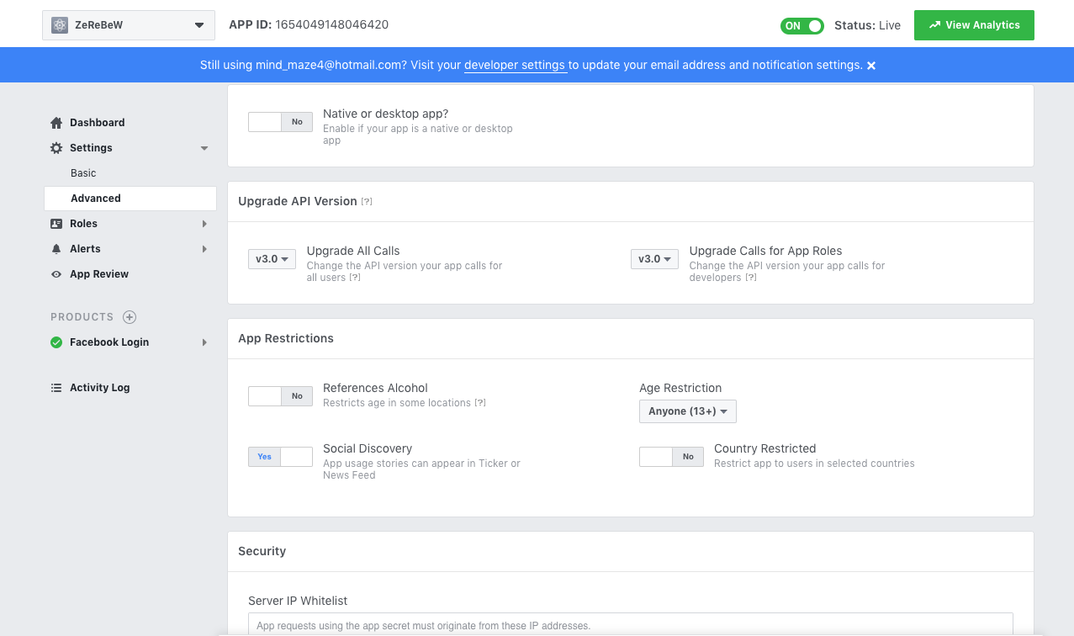Open the developer settings link
This screenshot has height=636, width=1074.
pos(514,66)
